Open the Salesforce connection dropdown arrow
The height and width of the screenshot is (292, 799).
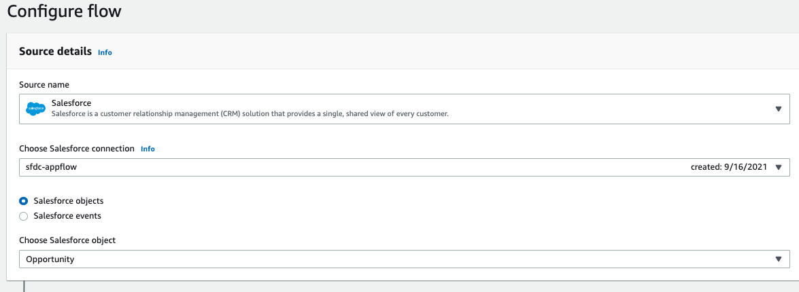778,167
